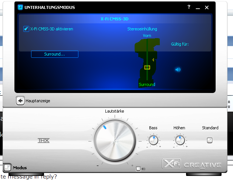Image resolution: width=233 pixels, height=180 pixels.
Task: Close the Unterhaltungsmodus window
Action: pos(207,7)
